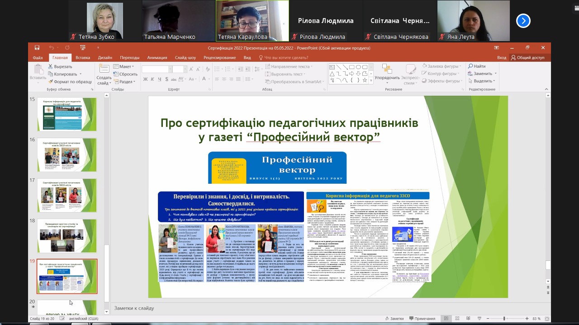
Task: Switch to Анимация ribbon tab
Action: tap(157, 57)
